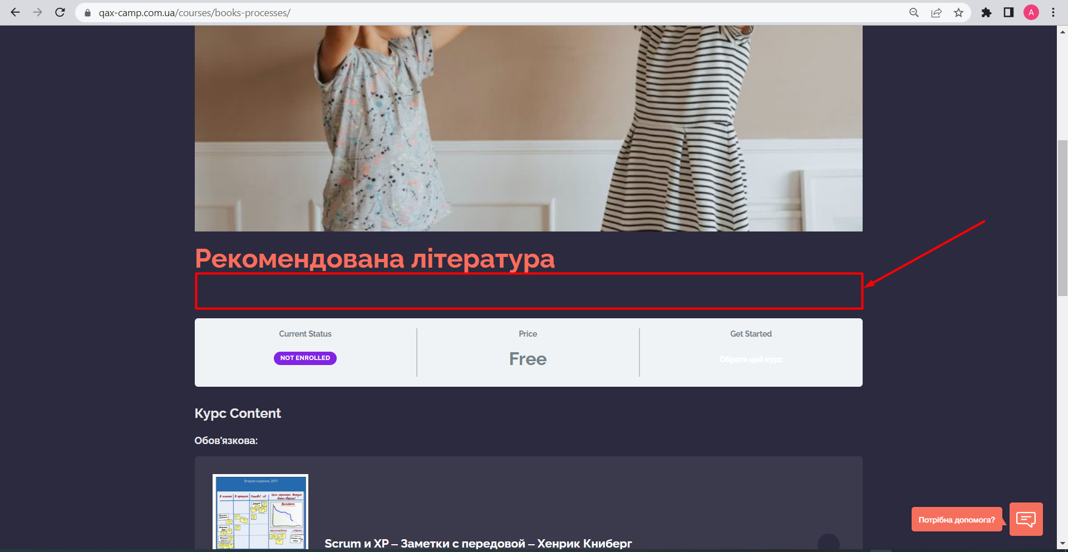Click the share icon in the address bar
This screenshot has height=552, width=1068.
(936, 12)
